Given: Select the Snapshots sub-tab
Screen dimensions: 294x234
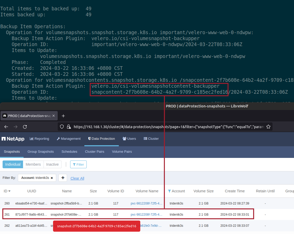Looking at the screenshot, I should click(x=12, y=151).
